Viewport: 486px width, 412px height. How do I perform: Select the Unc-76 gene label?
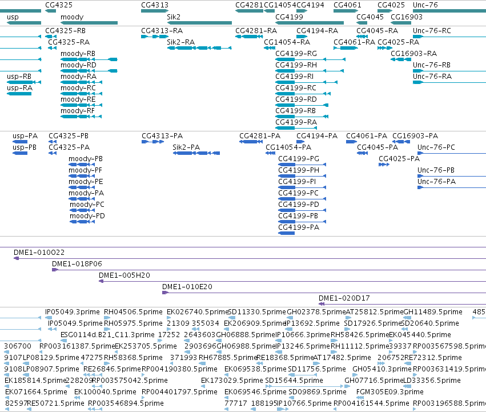425,5
